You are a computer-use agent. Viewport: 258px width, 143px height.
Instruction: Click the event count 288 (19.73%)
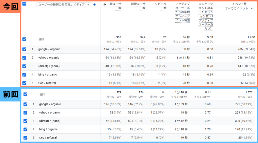click(x=246, y=58)
